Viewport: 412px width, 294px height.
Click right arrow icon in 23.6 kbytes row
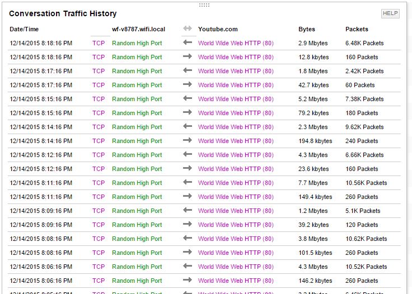(188, 168)
